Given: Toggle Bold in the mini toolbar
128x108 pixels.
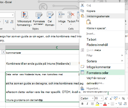Looking at the screenshot, I should tap(82, 104).
